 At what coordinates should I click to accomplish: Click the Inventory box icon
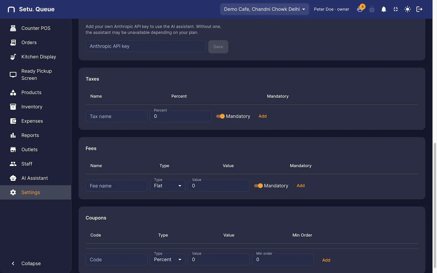click(x=13, y=107)
